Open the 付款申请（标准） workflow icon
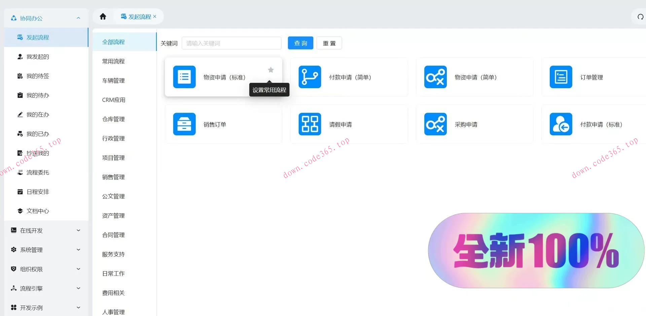646x316 pixels. [560, 124]
